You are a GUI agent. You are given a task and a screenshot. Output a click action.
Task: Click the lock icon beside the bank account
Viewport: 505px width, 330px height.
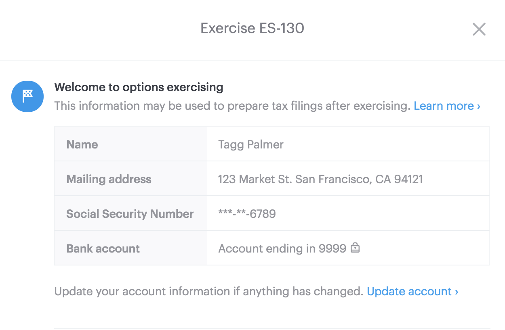point(355,248)
